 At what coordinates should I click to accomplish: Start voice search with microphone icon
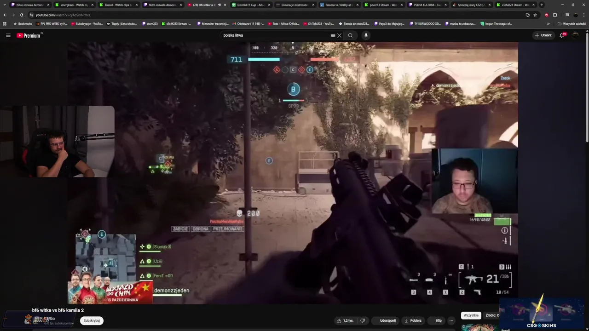coord(366,35)
